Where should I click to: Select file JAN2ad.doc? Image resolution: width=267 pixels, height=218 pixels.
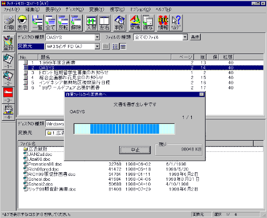(x=38, y=154)
